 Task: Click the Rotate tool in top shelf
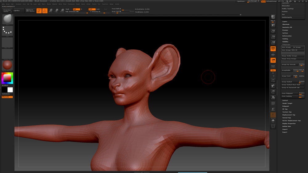point(62,11)
